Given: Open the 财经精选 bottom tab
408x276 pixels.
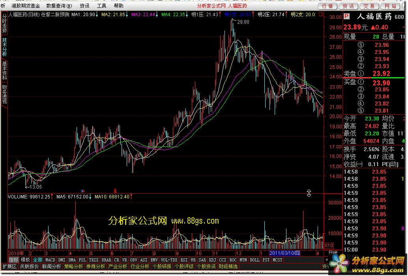Looking at the screenshot, I should click(228, 267).
